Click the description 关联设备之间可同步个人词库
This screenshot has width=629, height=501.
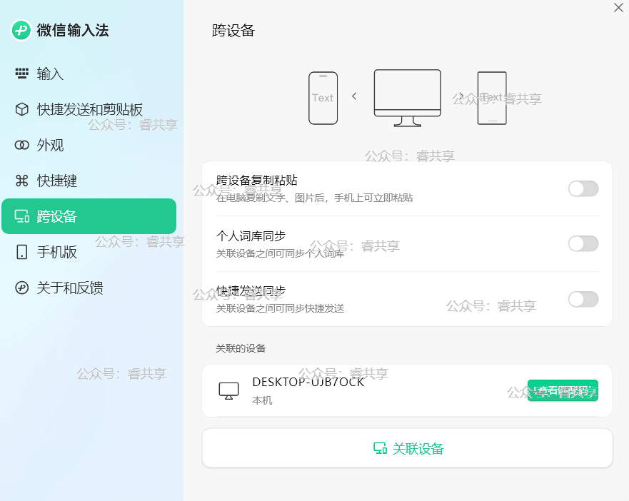[280, 253]
